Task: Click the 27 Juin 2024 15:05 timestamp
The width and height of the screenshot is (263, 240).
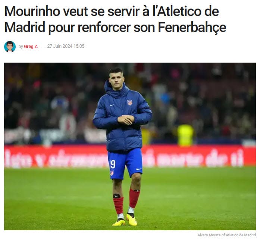Action: tap(66, 46)
